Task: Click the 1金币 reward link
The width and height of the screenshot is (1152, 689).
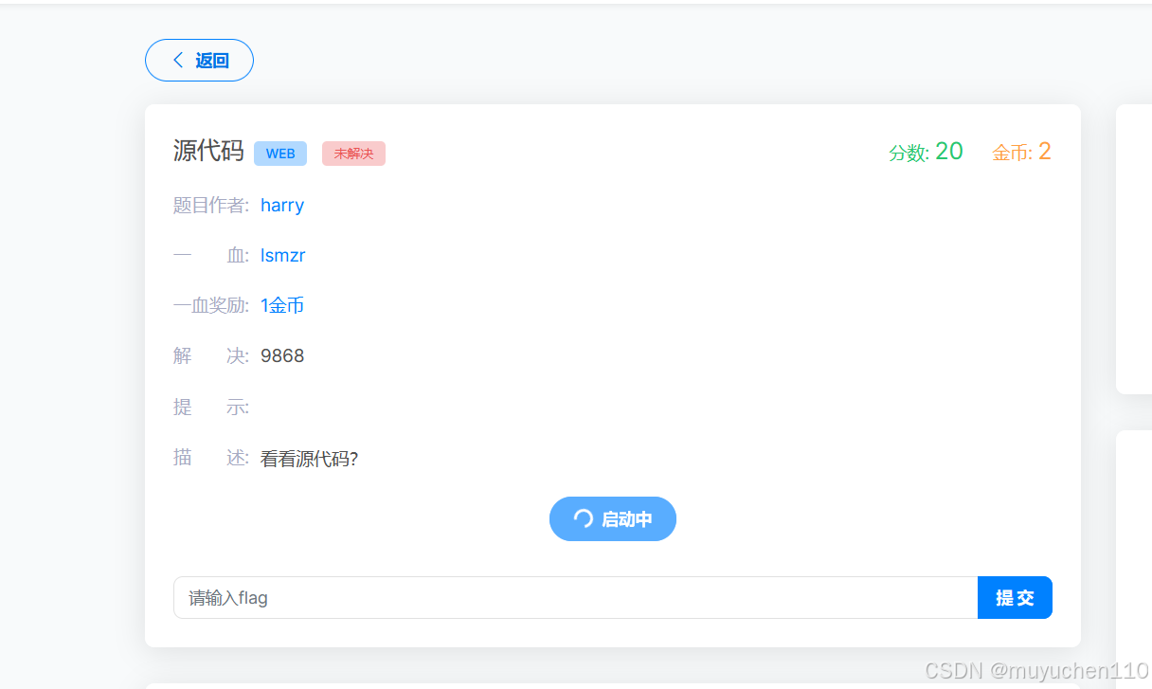Action: [x=282, y=305]
